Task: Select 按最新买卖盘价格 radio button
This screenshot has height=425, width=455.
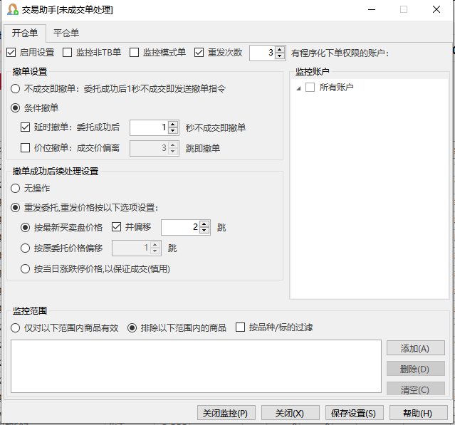Action: pyautogui.click(x=25, y=227)
